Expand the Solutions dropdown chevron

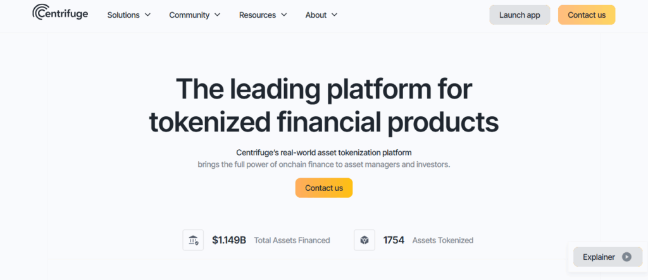point(147,15)
